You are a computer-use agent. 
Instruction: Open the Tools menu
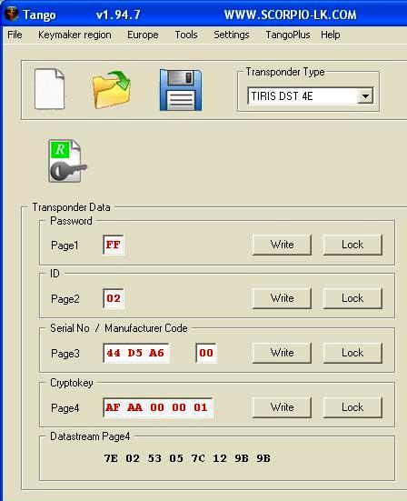tap(186, 35)
